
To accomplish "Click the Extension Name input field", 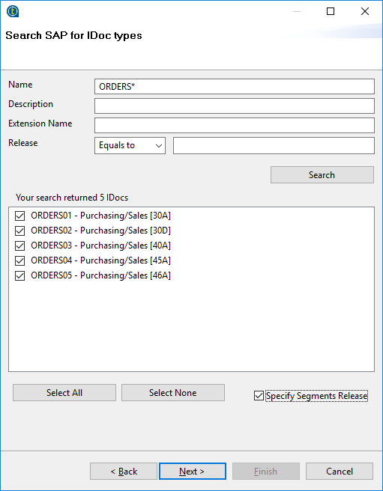I will pyautogui.click(x=235, y=125).
